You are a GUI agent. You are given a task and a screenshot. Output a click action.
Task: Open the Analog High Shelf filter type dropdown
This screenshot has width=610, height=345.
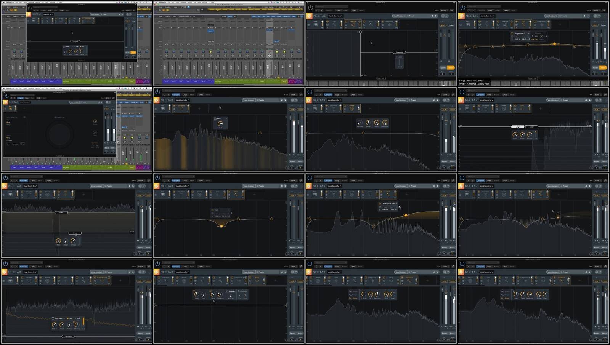[390, 204]
